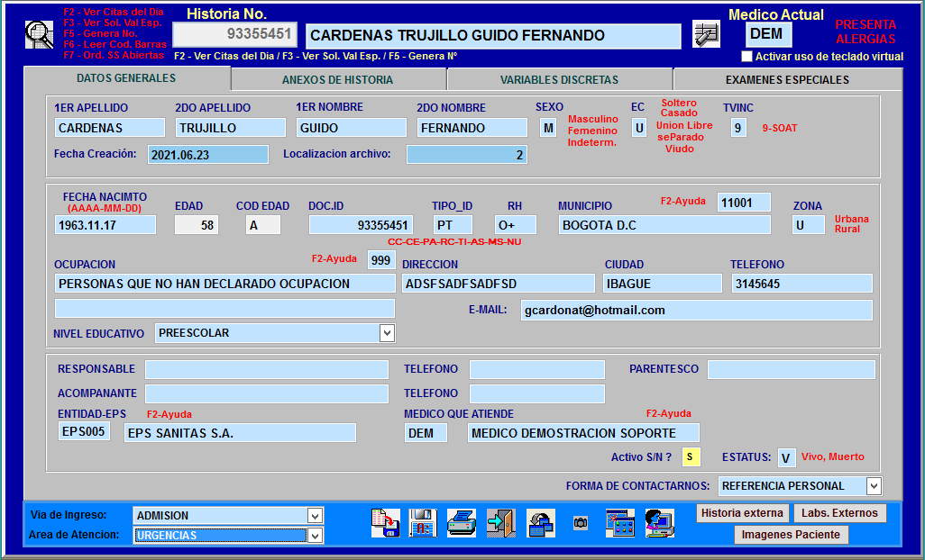
Task: Click the E-MAIL field
Action: [x=696, y=311]
